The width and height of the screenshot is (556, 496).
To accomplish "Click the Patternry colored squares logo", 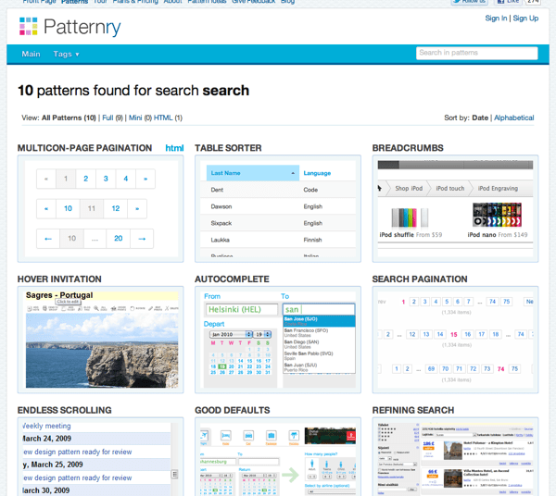I will point(29,26).
